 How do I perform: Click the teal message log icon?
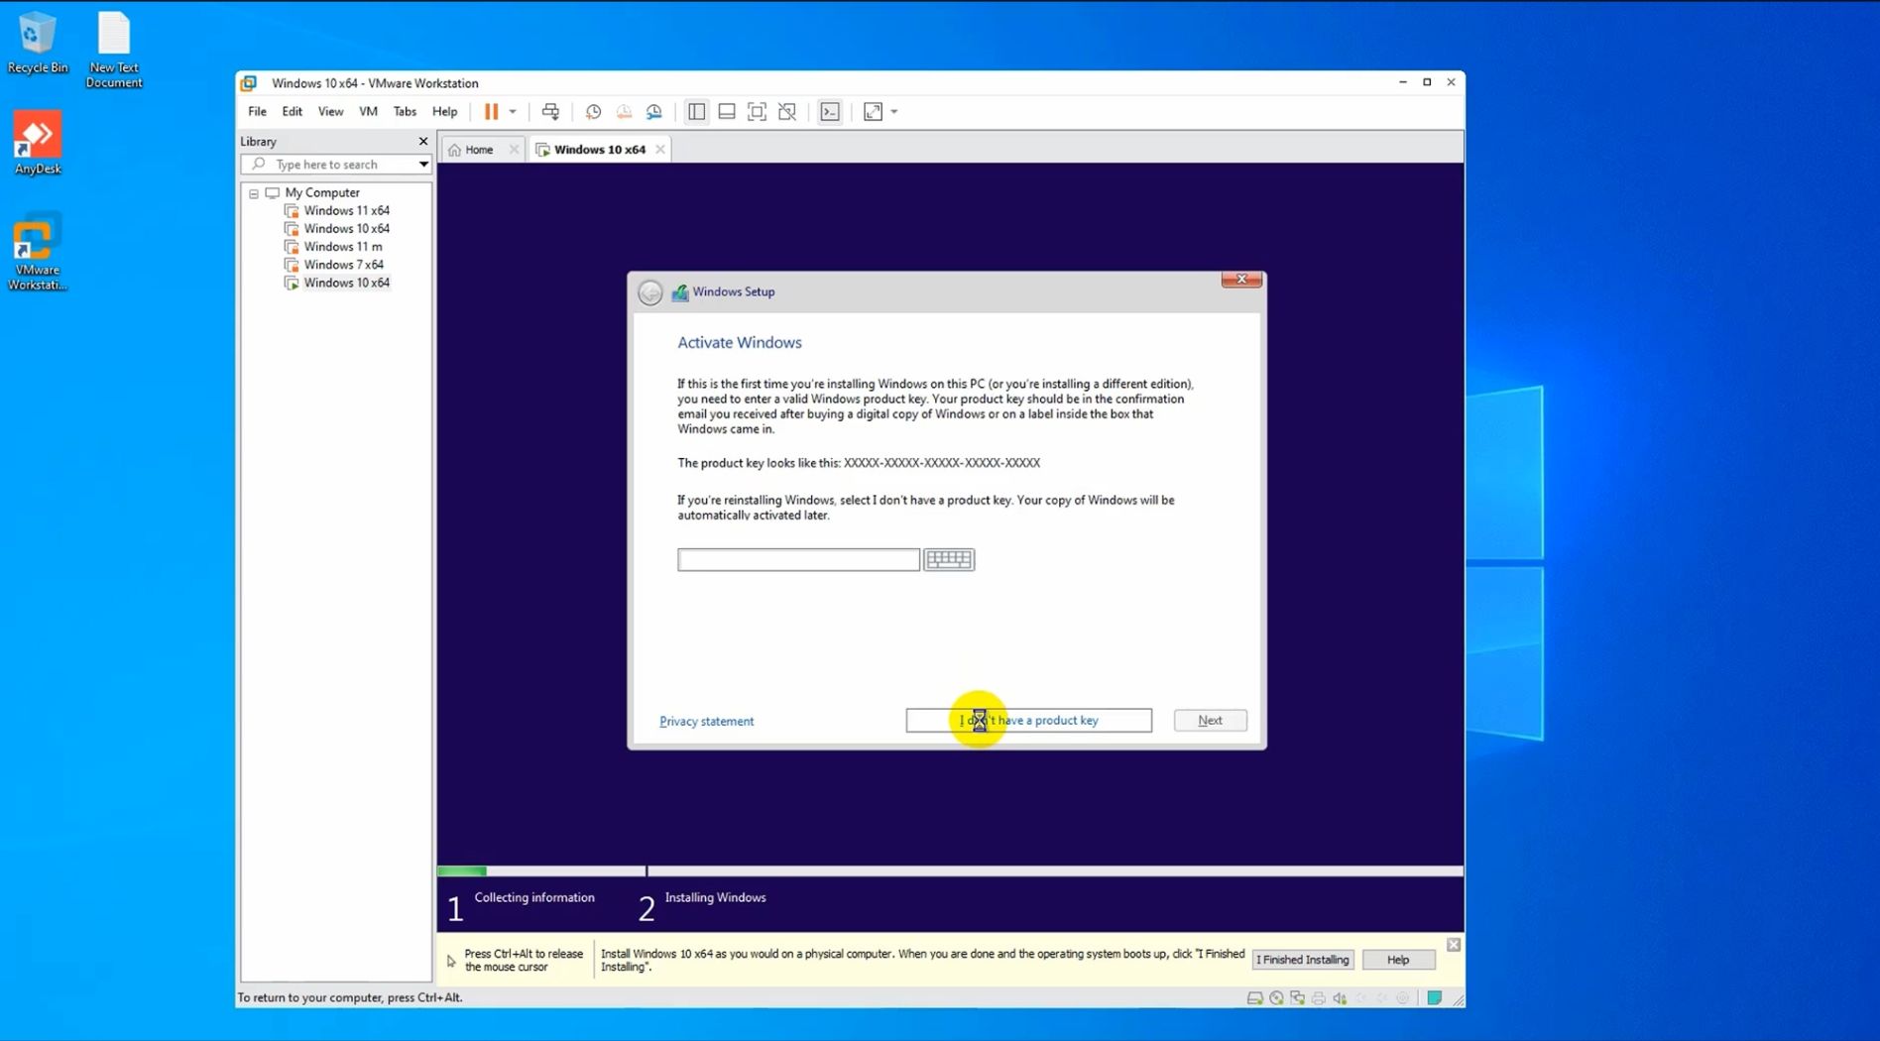pos(1434,998)
